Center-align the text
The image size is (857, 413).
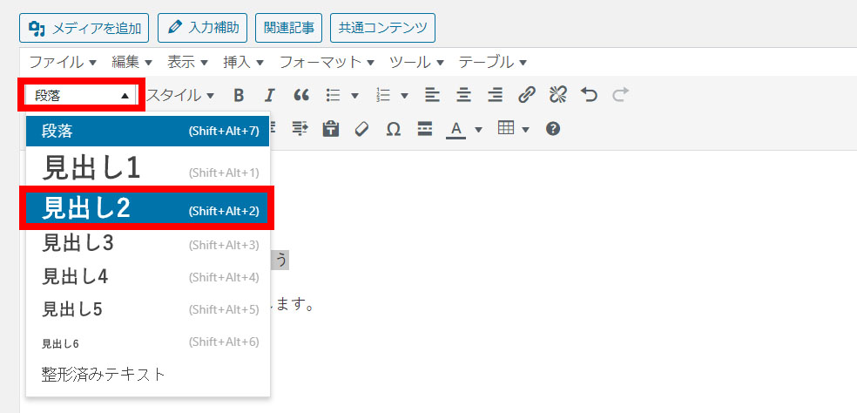coord(464,95)
